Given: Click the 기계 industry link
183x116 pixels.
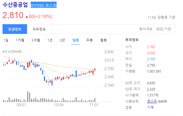Looking at the screenshot, I should point(150,107).
